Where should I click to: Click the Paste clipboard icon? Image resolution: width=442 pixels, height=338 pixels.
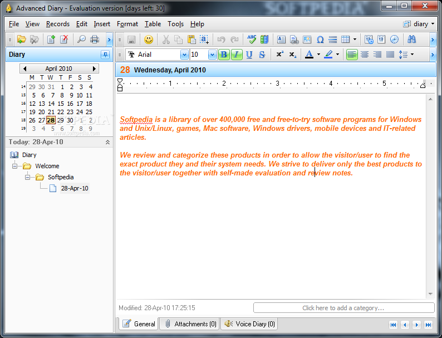(x=191, y=39)
